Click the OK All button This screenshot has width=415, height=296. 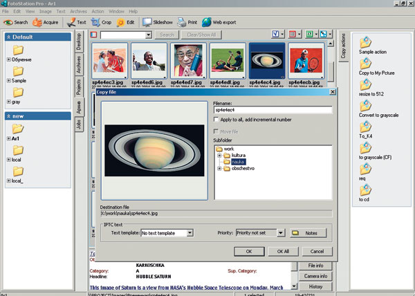point(283,251)
